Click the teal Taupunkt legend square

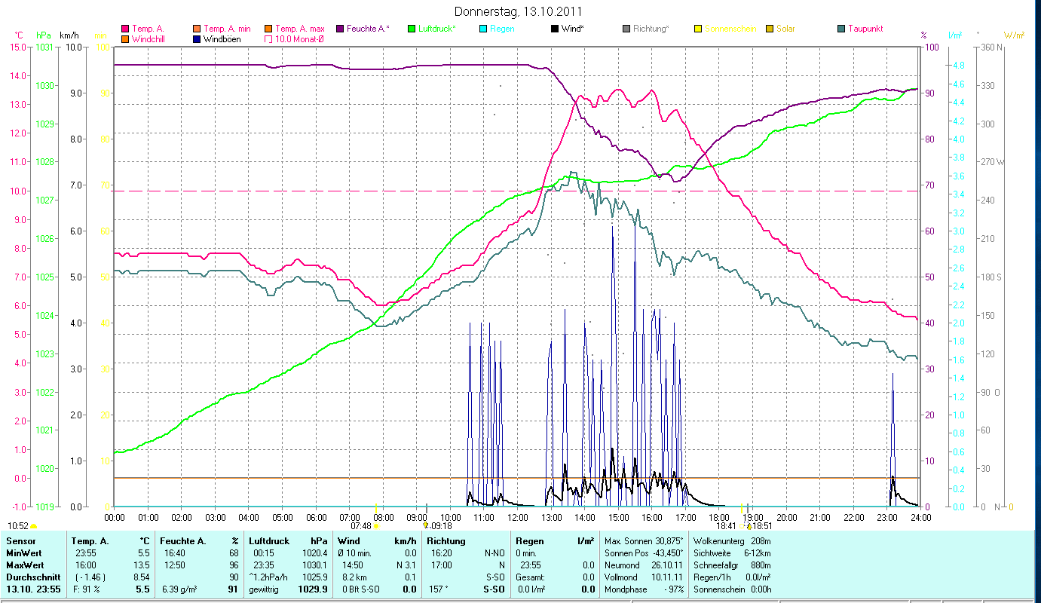[840, 29]
